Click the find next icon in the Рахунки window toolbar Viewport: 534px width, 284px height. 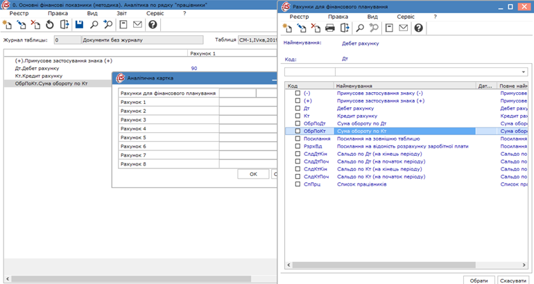tap(374, 28)
